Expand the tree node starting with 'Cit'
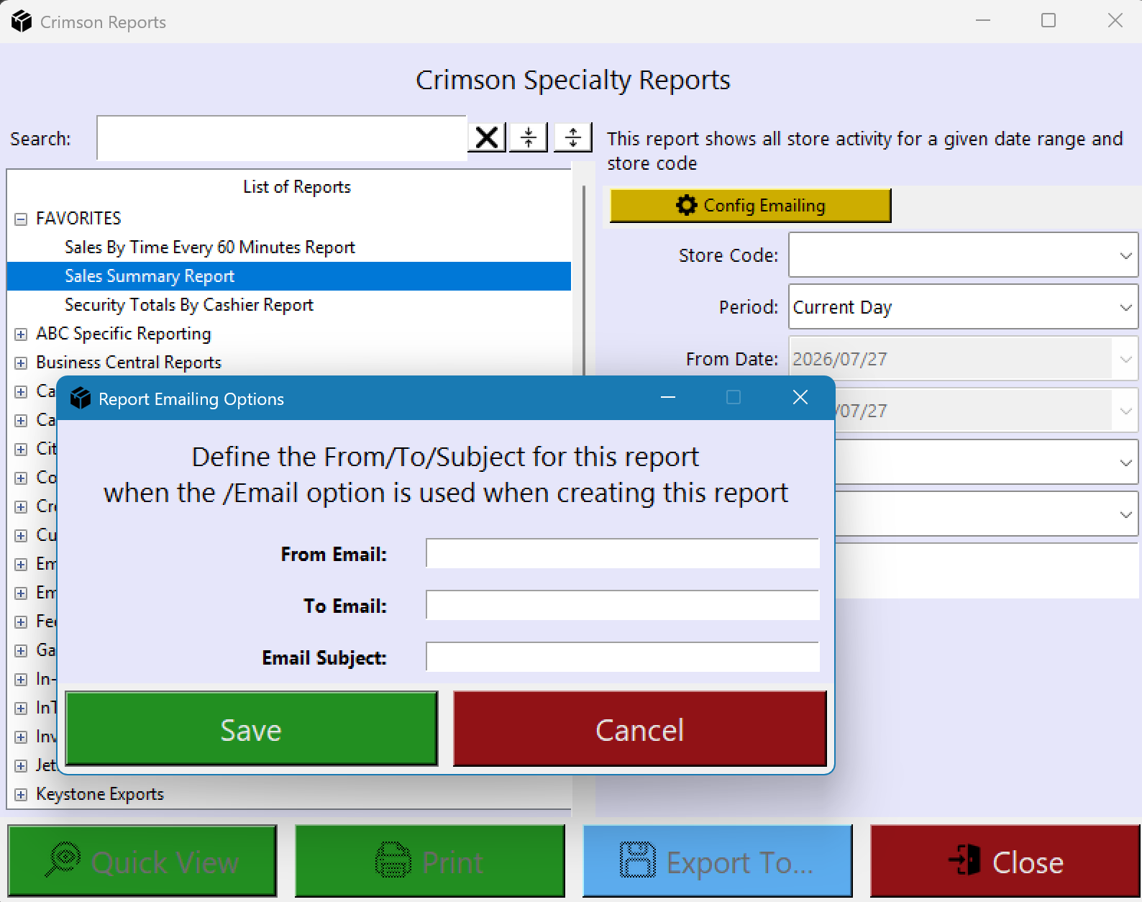 point(21,449)
